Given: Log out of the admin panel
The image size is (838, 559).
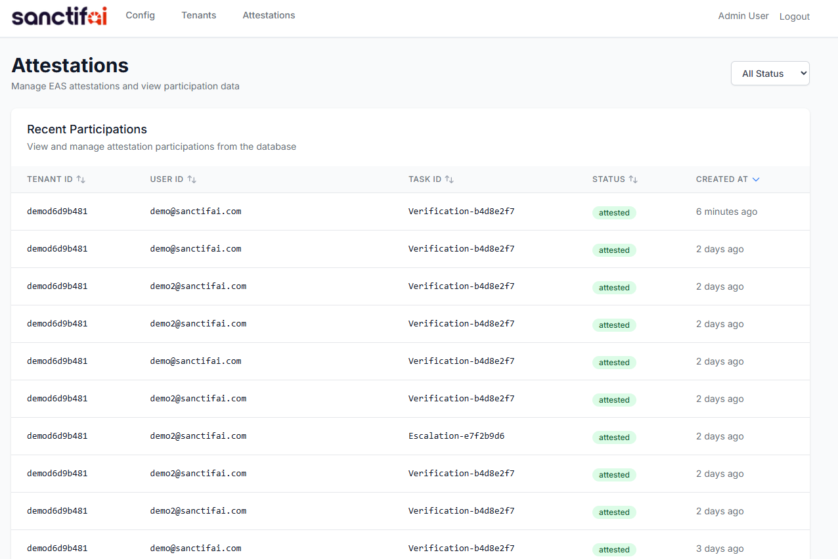Looking at the screenshot, I should [794, 16].
